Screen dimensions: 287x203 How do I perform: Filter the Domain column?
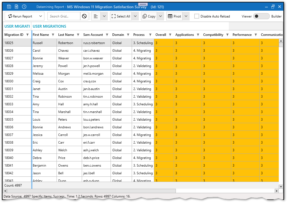click(128, 35)
